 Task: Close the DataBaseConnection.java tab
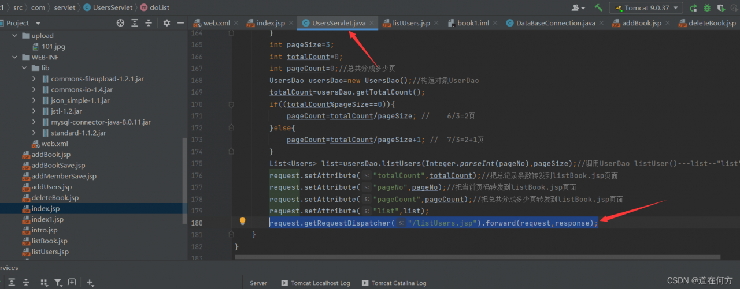(x=601, y=24)
